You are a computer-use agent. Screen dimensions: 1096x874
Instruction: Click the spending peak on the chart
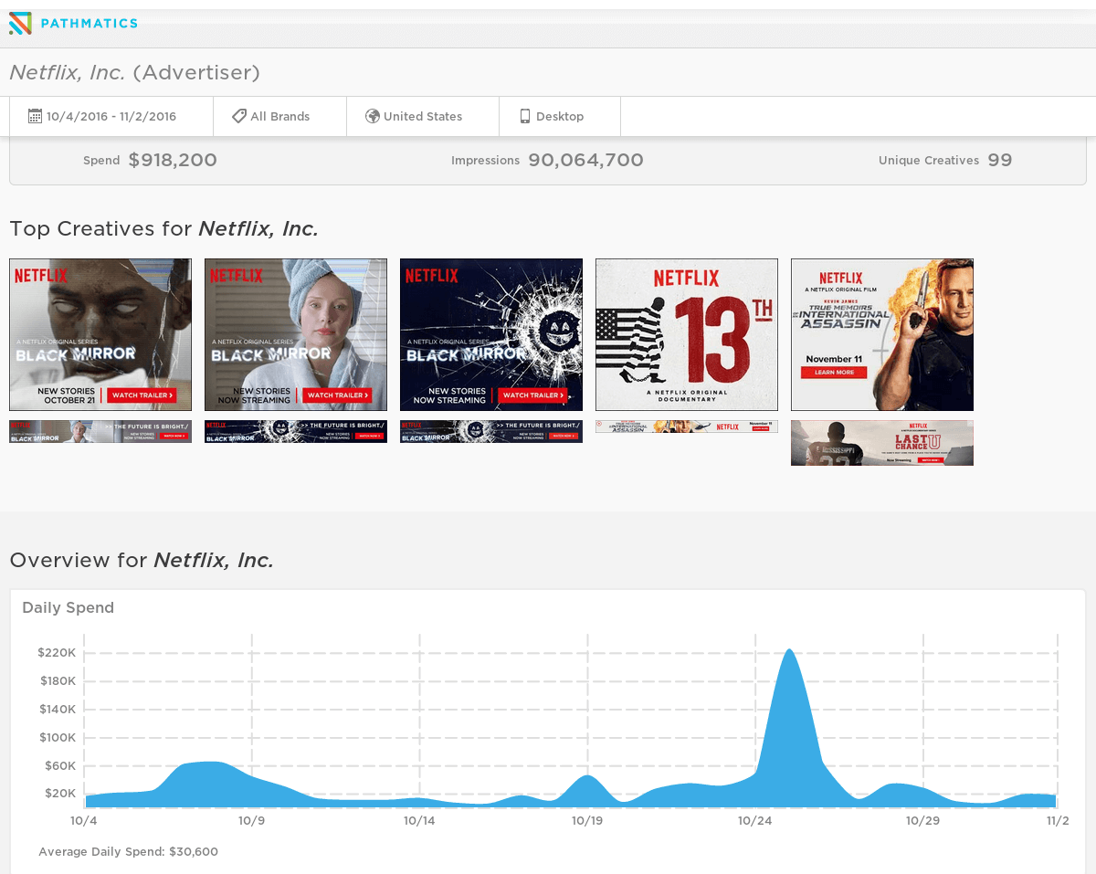coord(789,651)
